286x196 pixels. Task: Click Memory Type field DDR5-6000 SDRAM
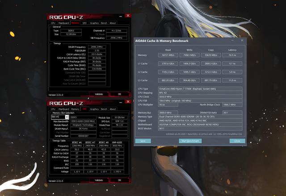click(200, 117)
